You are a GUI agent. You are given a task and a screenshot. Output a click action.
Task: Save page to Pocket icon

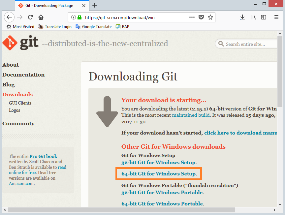(x=201, y=17)
